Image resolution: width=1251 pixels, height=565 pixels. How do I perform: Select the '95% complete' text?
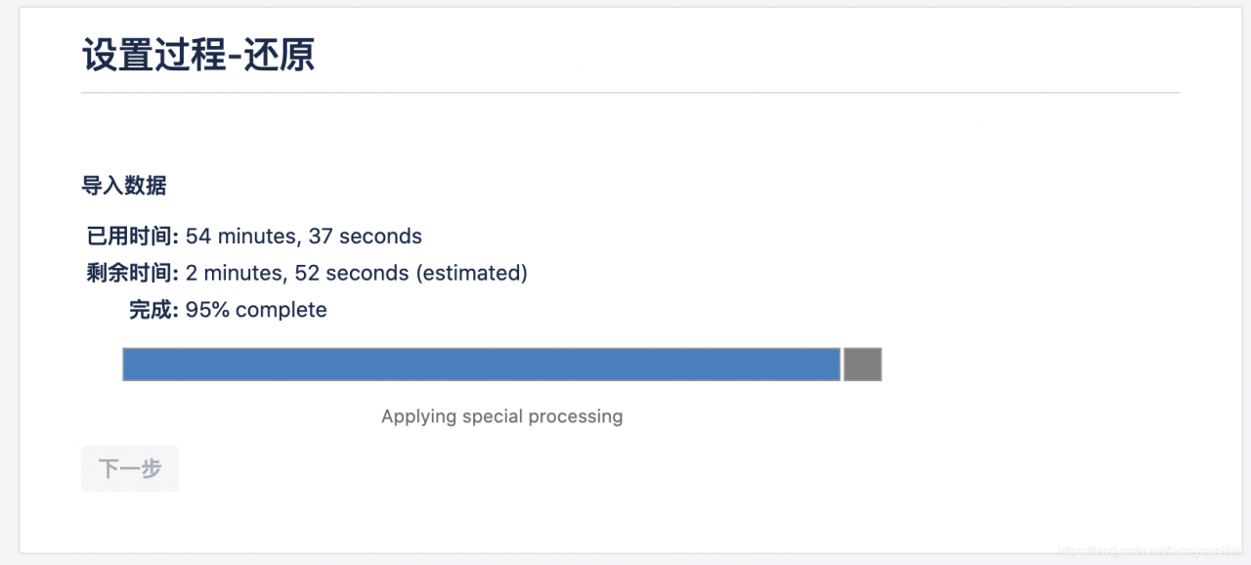point(256,311)
